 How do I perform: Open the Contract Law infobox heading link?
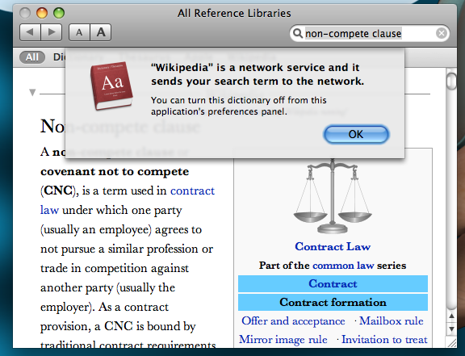[x=333, y=247]
